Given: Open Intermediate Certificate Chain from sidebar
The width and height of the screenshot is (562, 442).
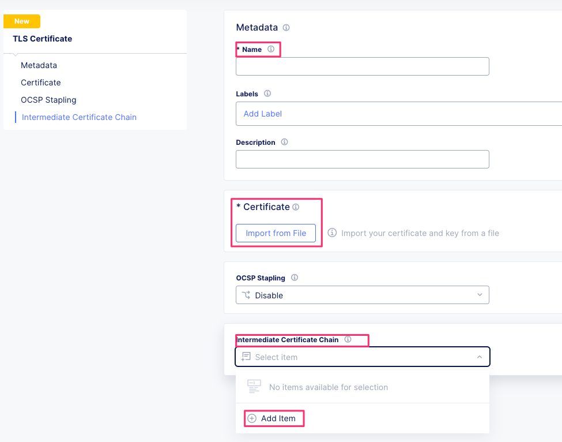Looking at the screenshot, I should pyautogui.click(x=79, y=117).
